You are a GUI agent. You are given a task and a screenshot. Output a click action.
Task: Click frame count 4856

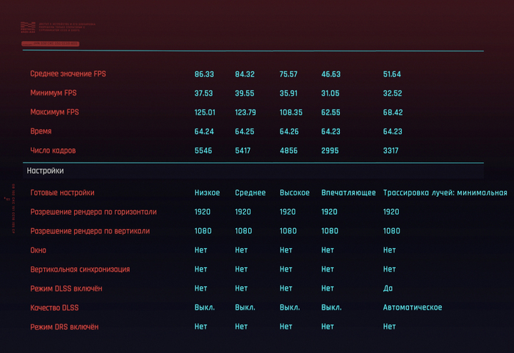(288, 150)
